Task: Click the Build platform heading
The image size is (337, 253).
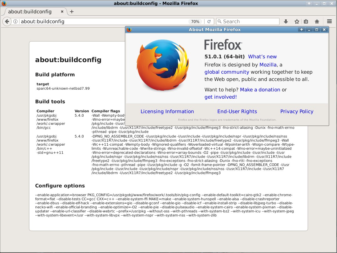Action: tap(55, 75)
